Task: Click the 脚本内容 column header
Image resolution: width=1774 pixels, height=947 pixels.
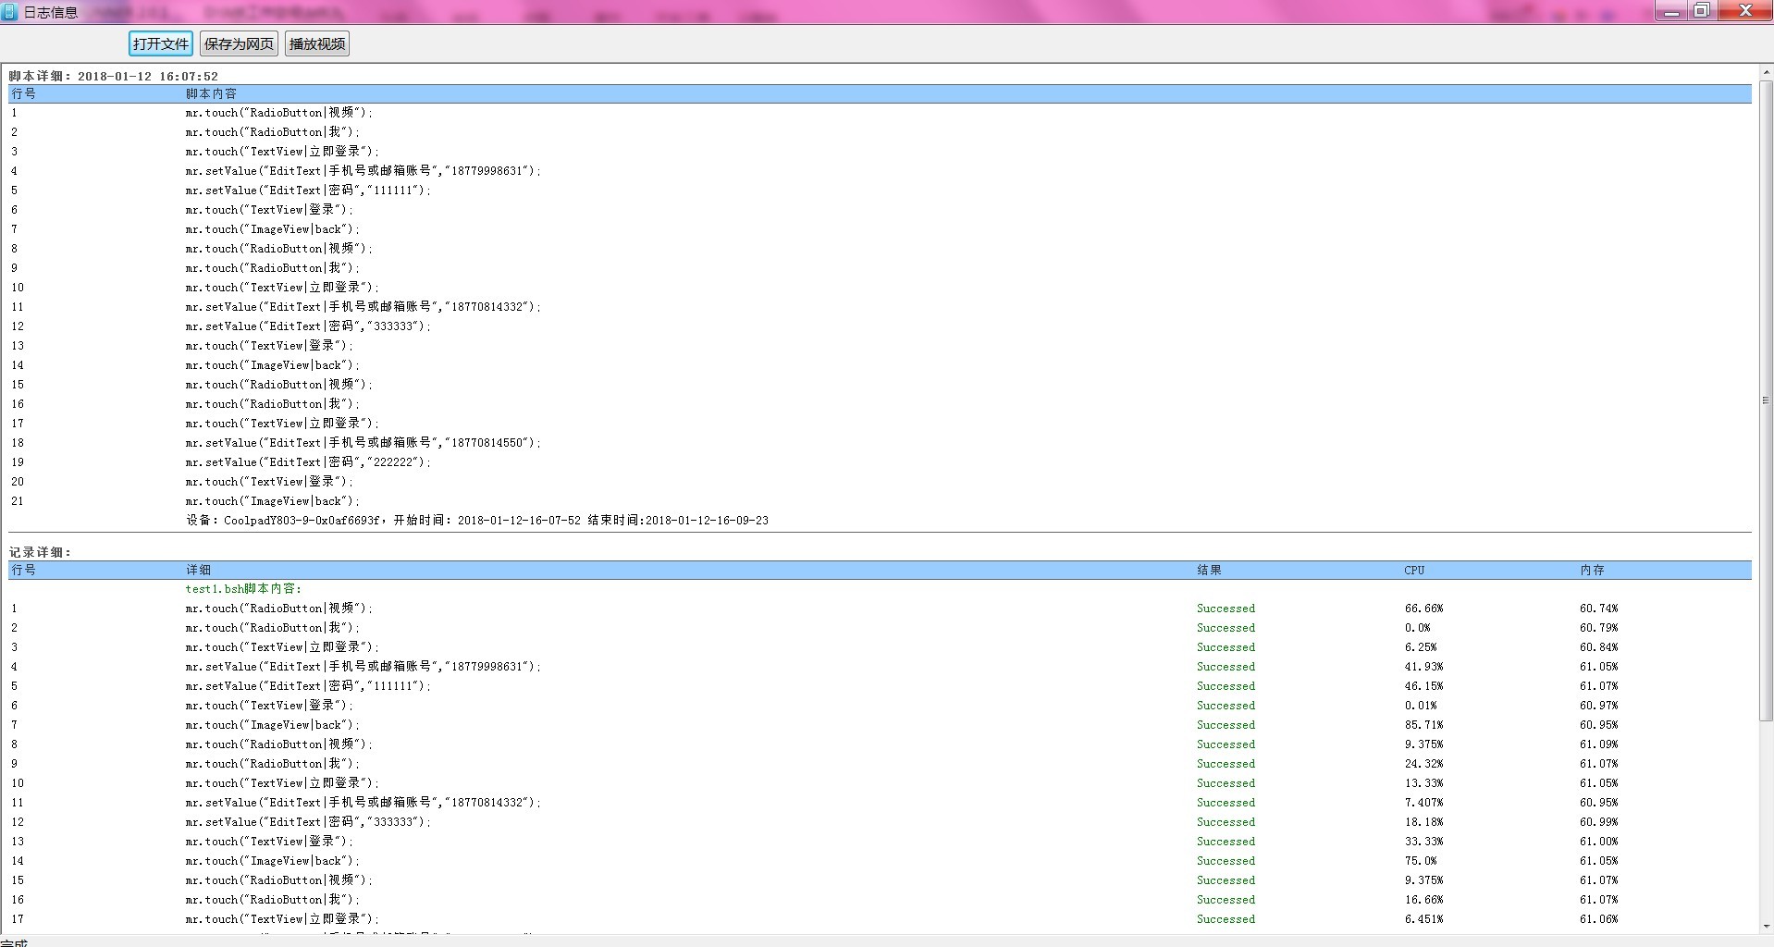Action: coord(211,93)
